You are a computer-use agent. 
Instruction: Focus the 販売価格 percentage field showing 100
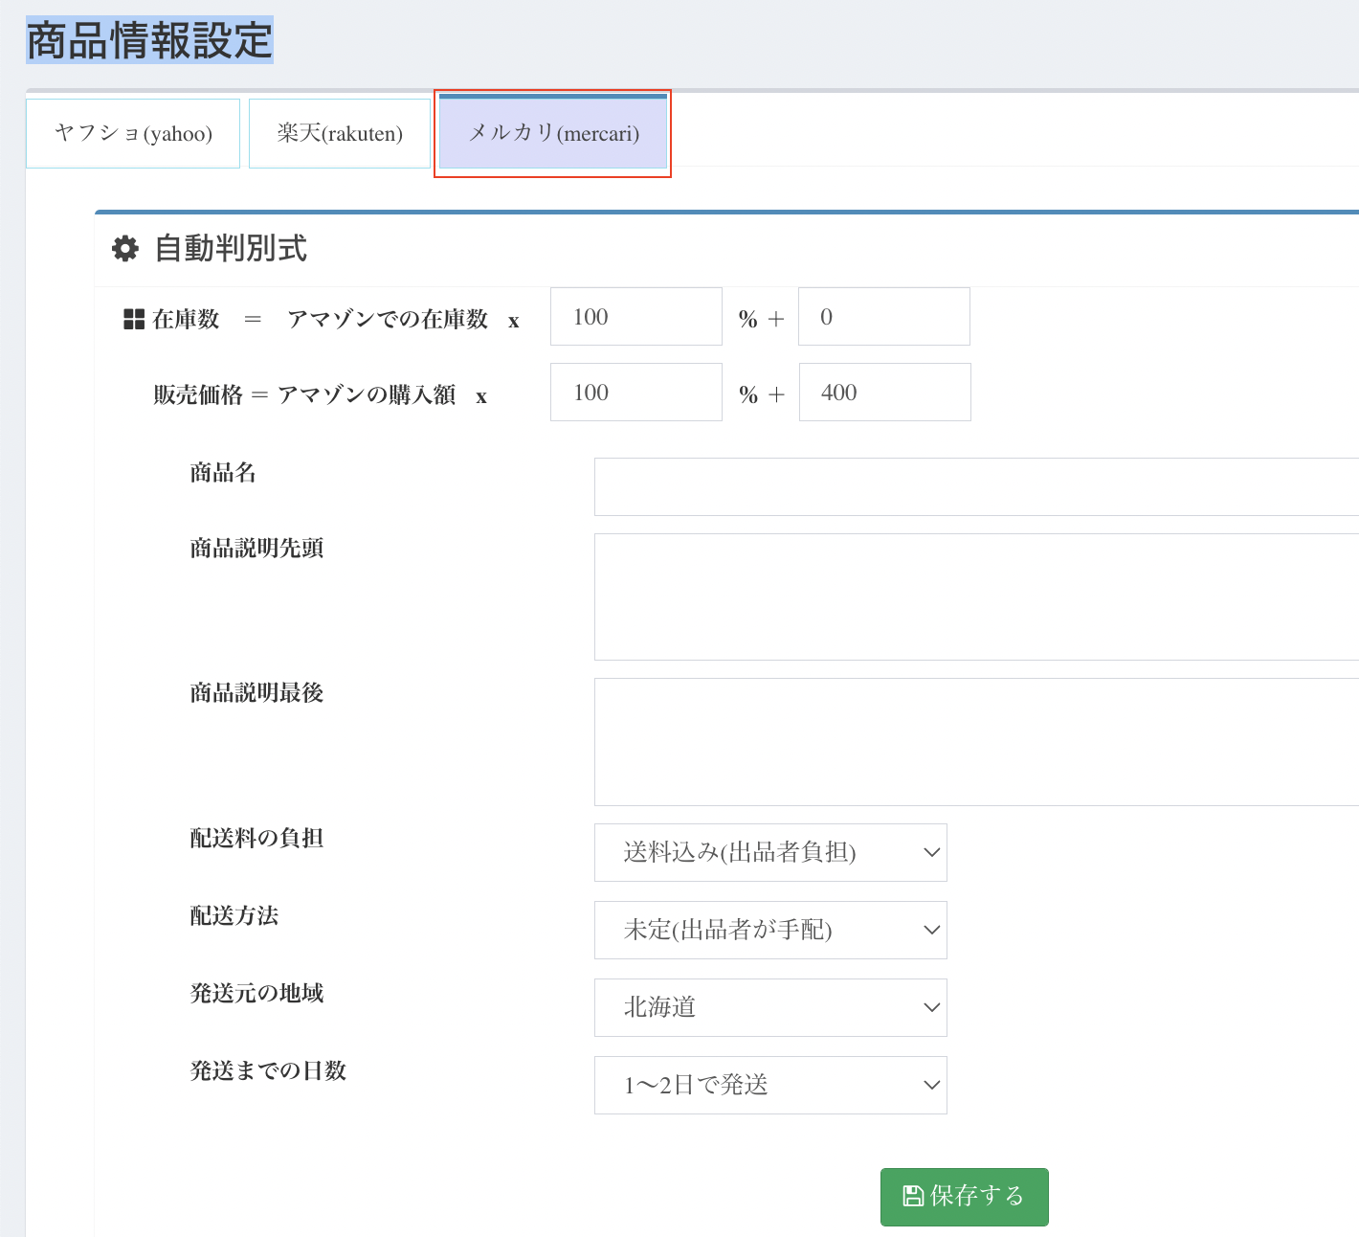click(635, 393)
